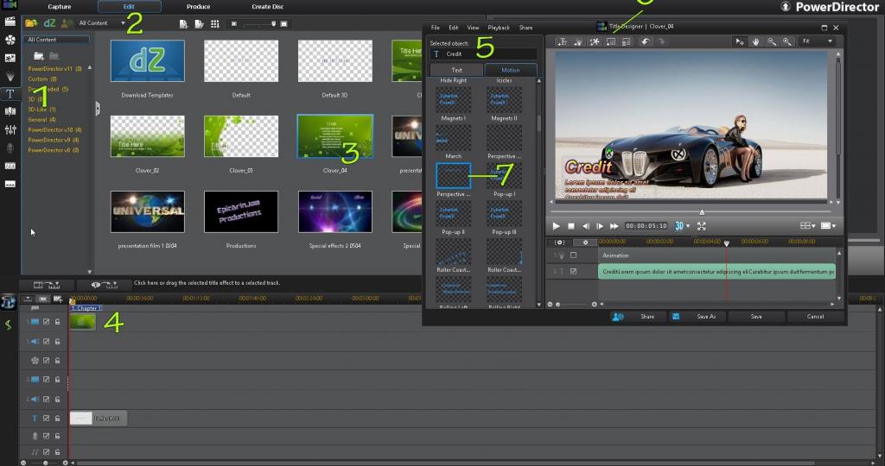
Task: Switch to the Produce module
Action: [x=198, y=7]
